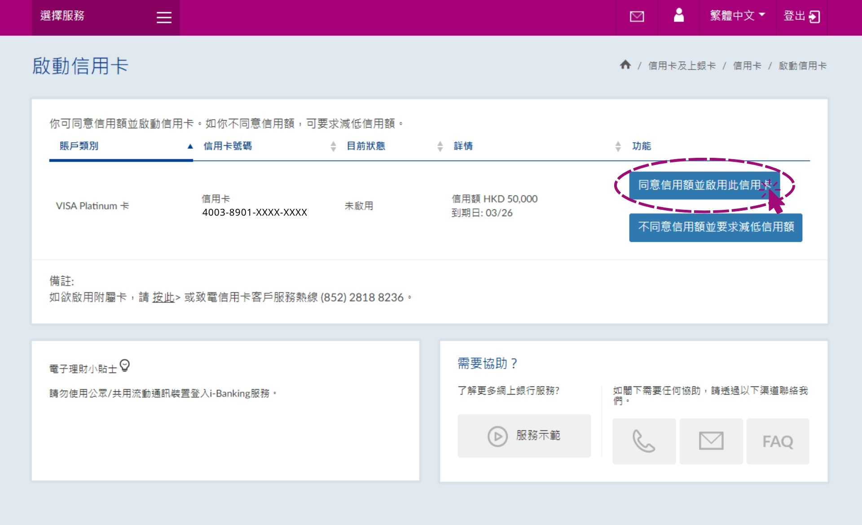Click 信用額 HKD 50,000 detail text

pyautogui.click(x=494, y=199)
